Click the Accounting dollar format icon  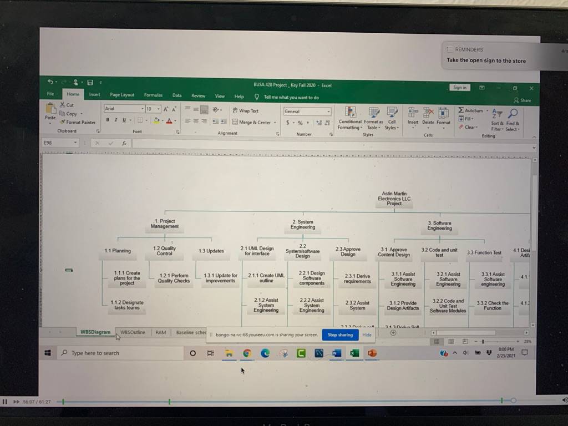click(x=288, y=123)
